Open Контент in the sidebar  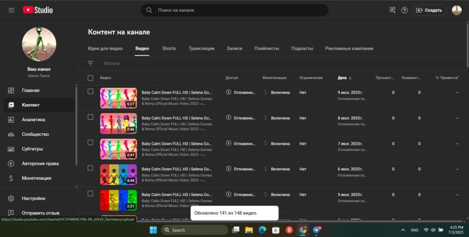click(x=39, y=105)
